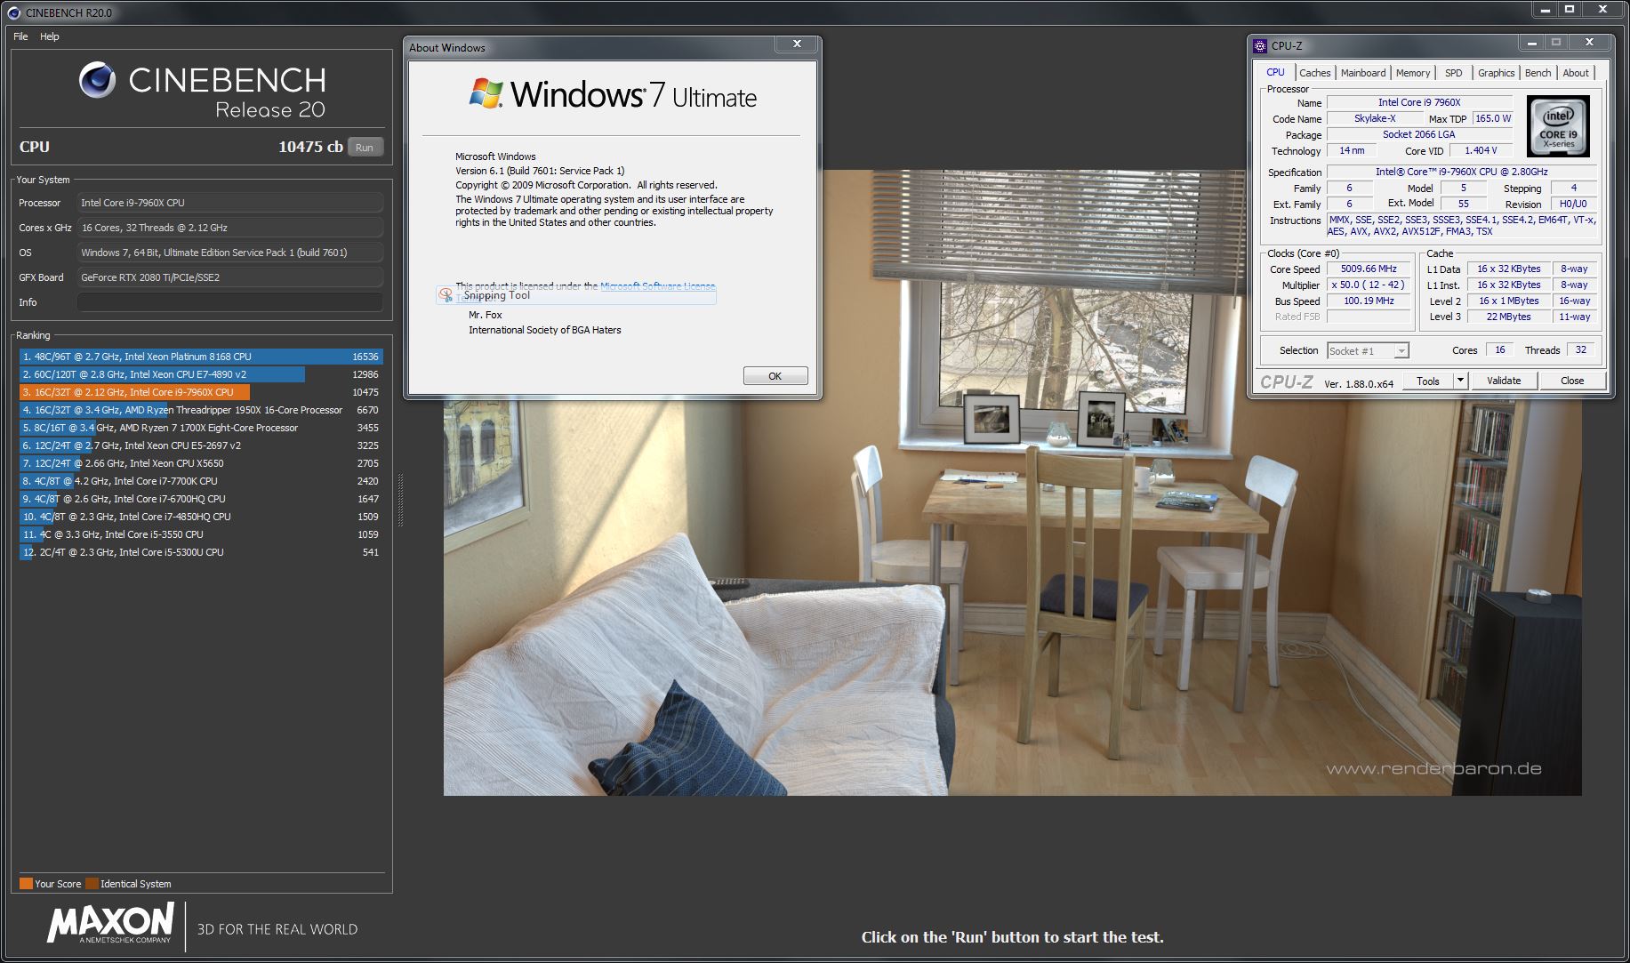Image resolution: width=1630 pixels, height=963 pixels.
Task: Click the Max TDP value 165.0 W
Action: 1493,119
